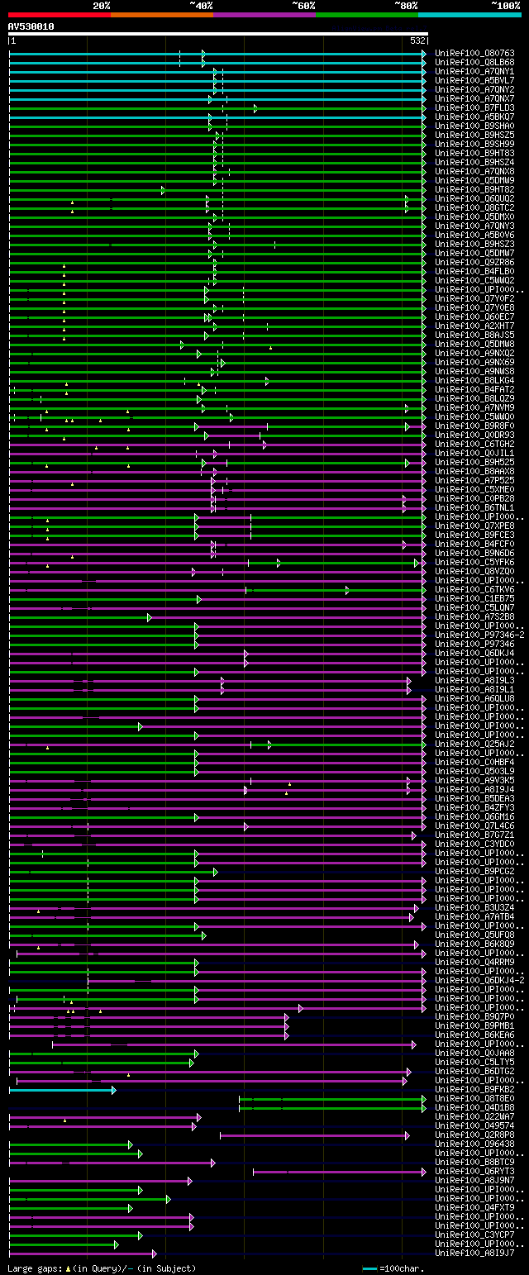Select hit label UniRef100_B8LKG4
The image size is (529, 1275).
pos(474,380)
